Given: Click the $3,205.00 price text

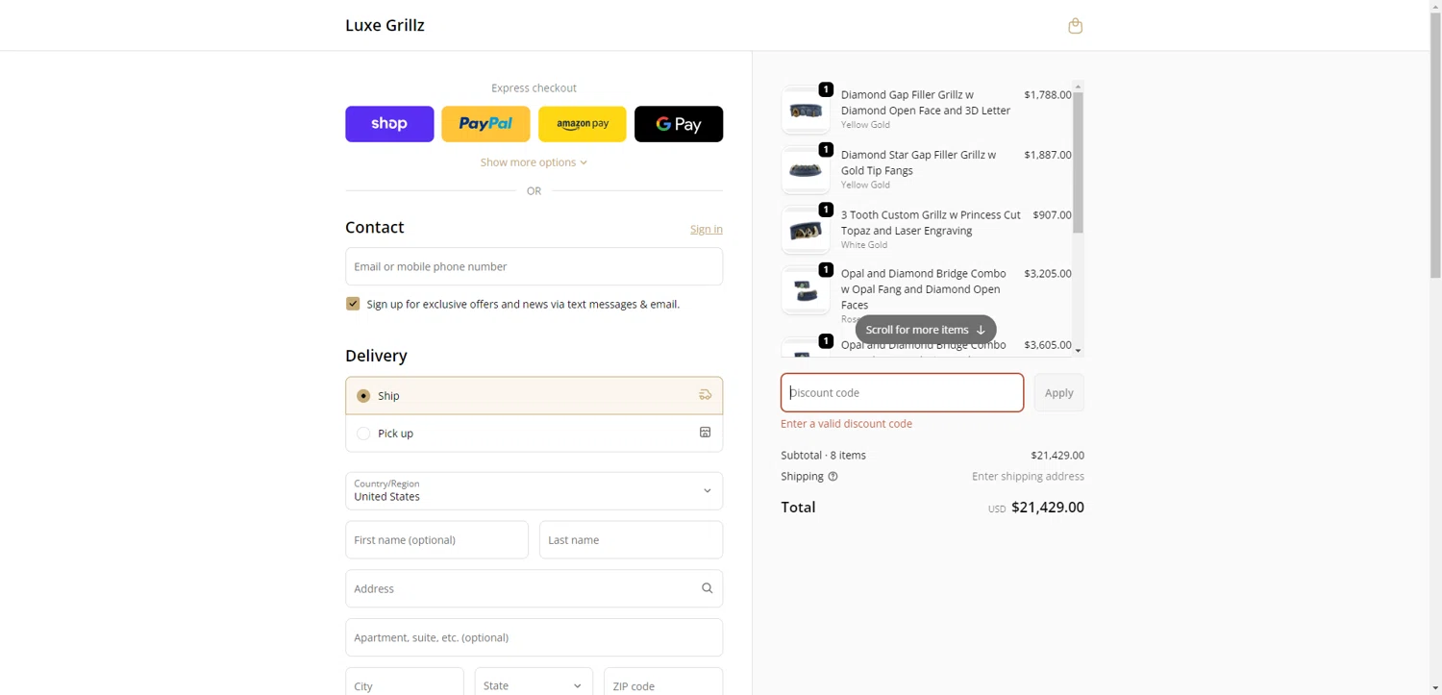Looking at the screenshot, I should pos(1048,274).
